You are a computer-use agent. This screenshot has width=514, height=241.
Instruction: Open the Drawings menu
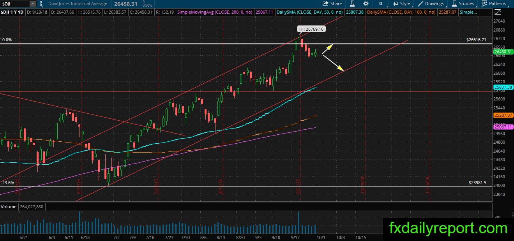point(431,4)
